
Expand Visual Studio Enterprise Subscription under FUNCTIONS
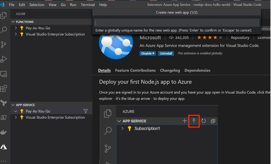(16, 34)
